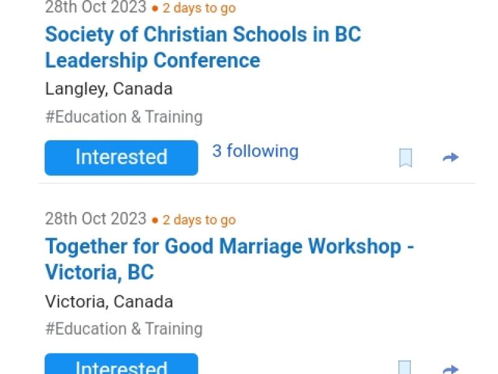Select the Victoria, Canada location

click(109, 301)
